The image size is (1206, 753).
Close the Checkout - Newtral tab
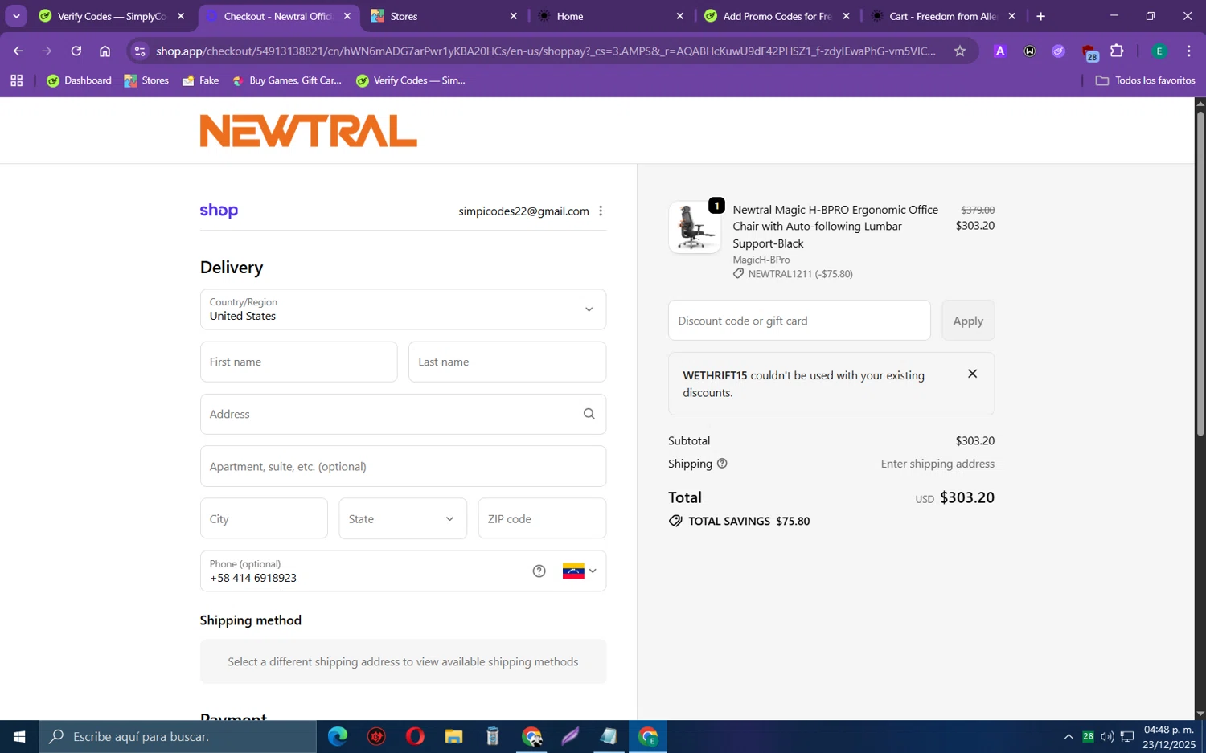pyautogui.click(x=347, y=16)
